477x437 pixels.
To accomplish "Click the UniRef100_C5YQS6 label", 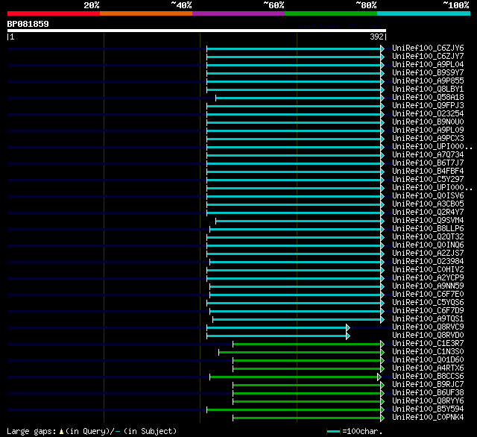I will (428, 303).
